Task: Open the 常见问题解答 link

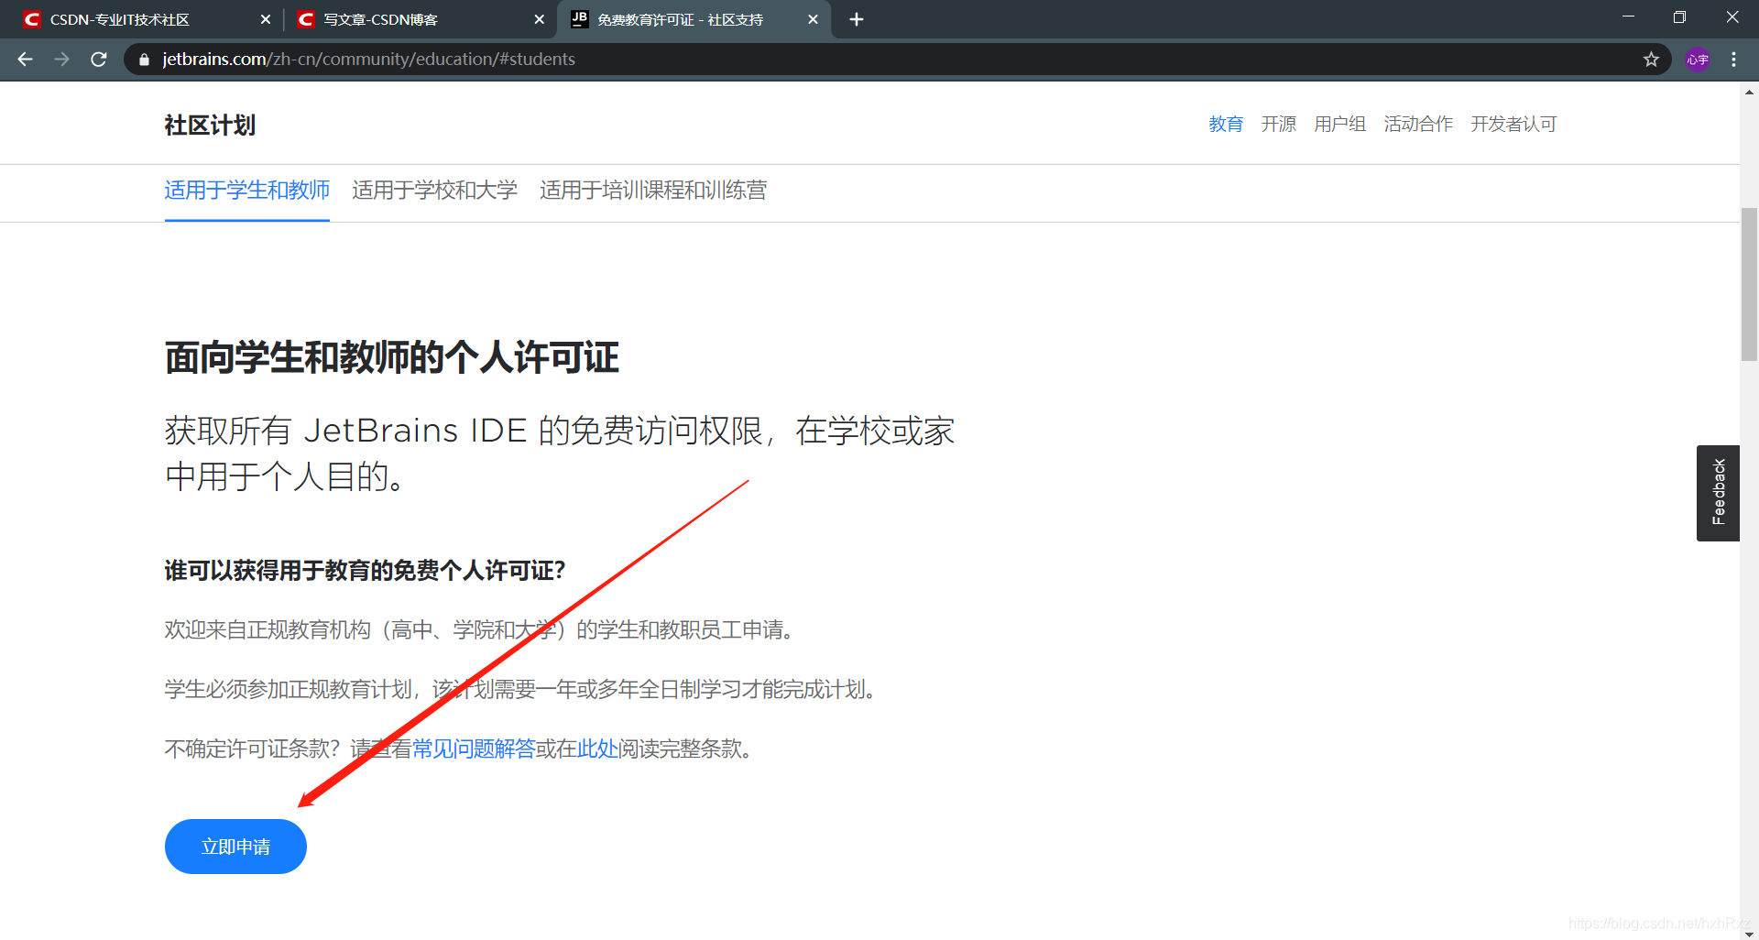Action: point(474,749)
